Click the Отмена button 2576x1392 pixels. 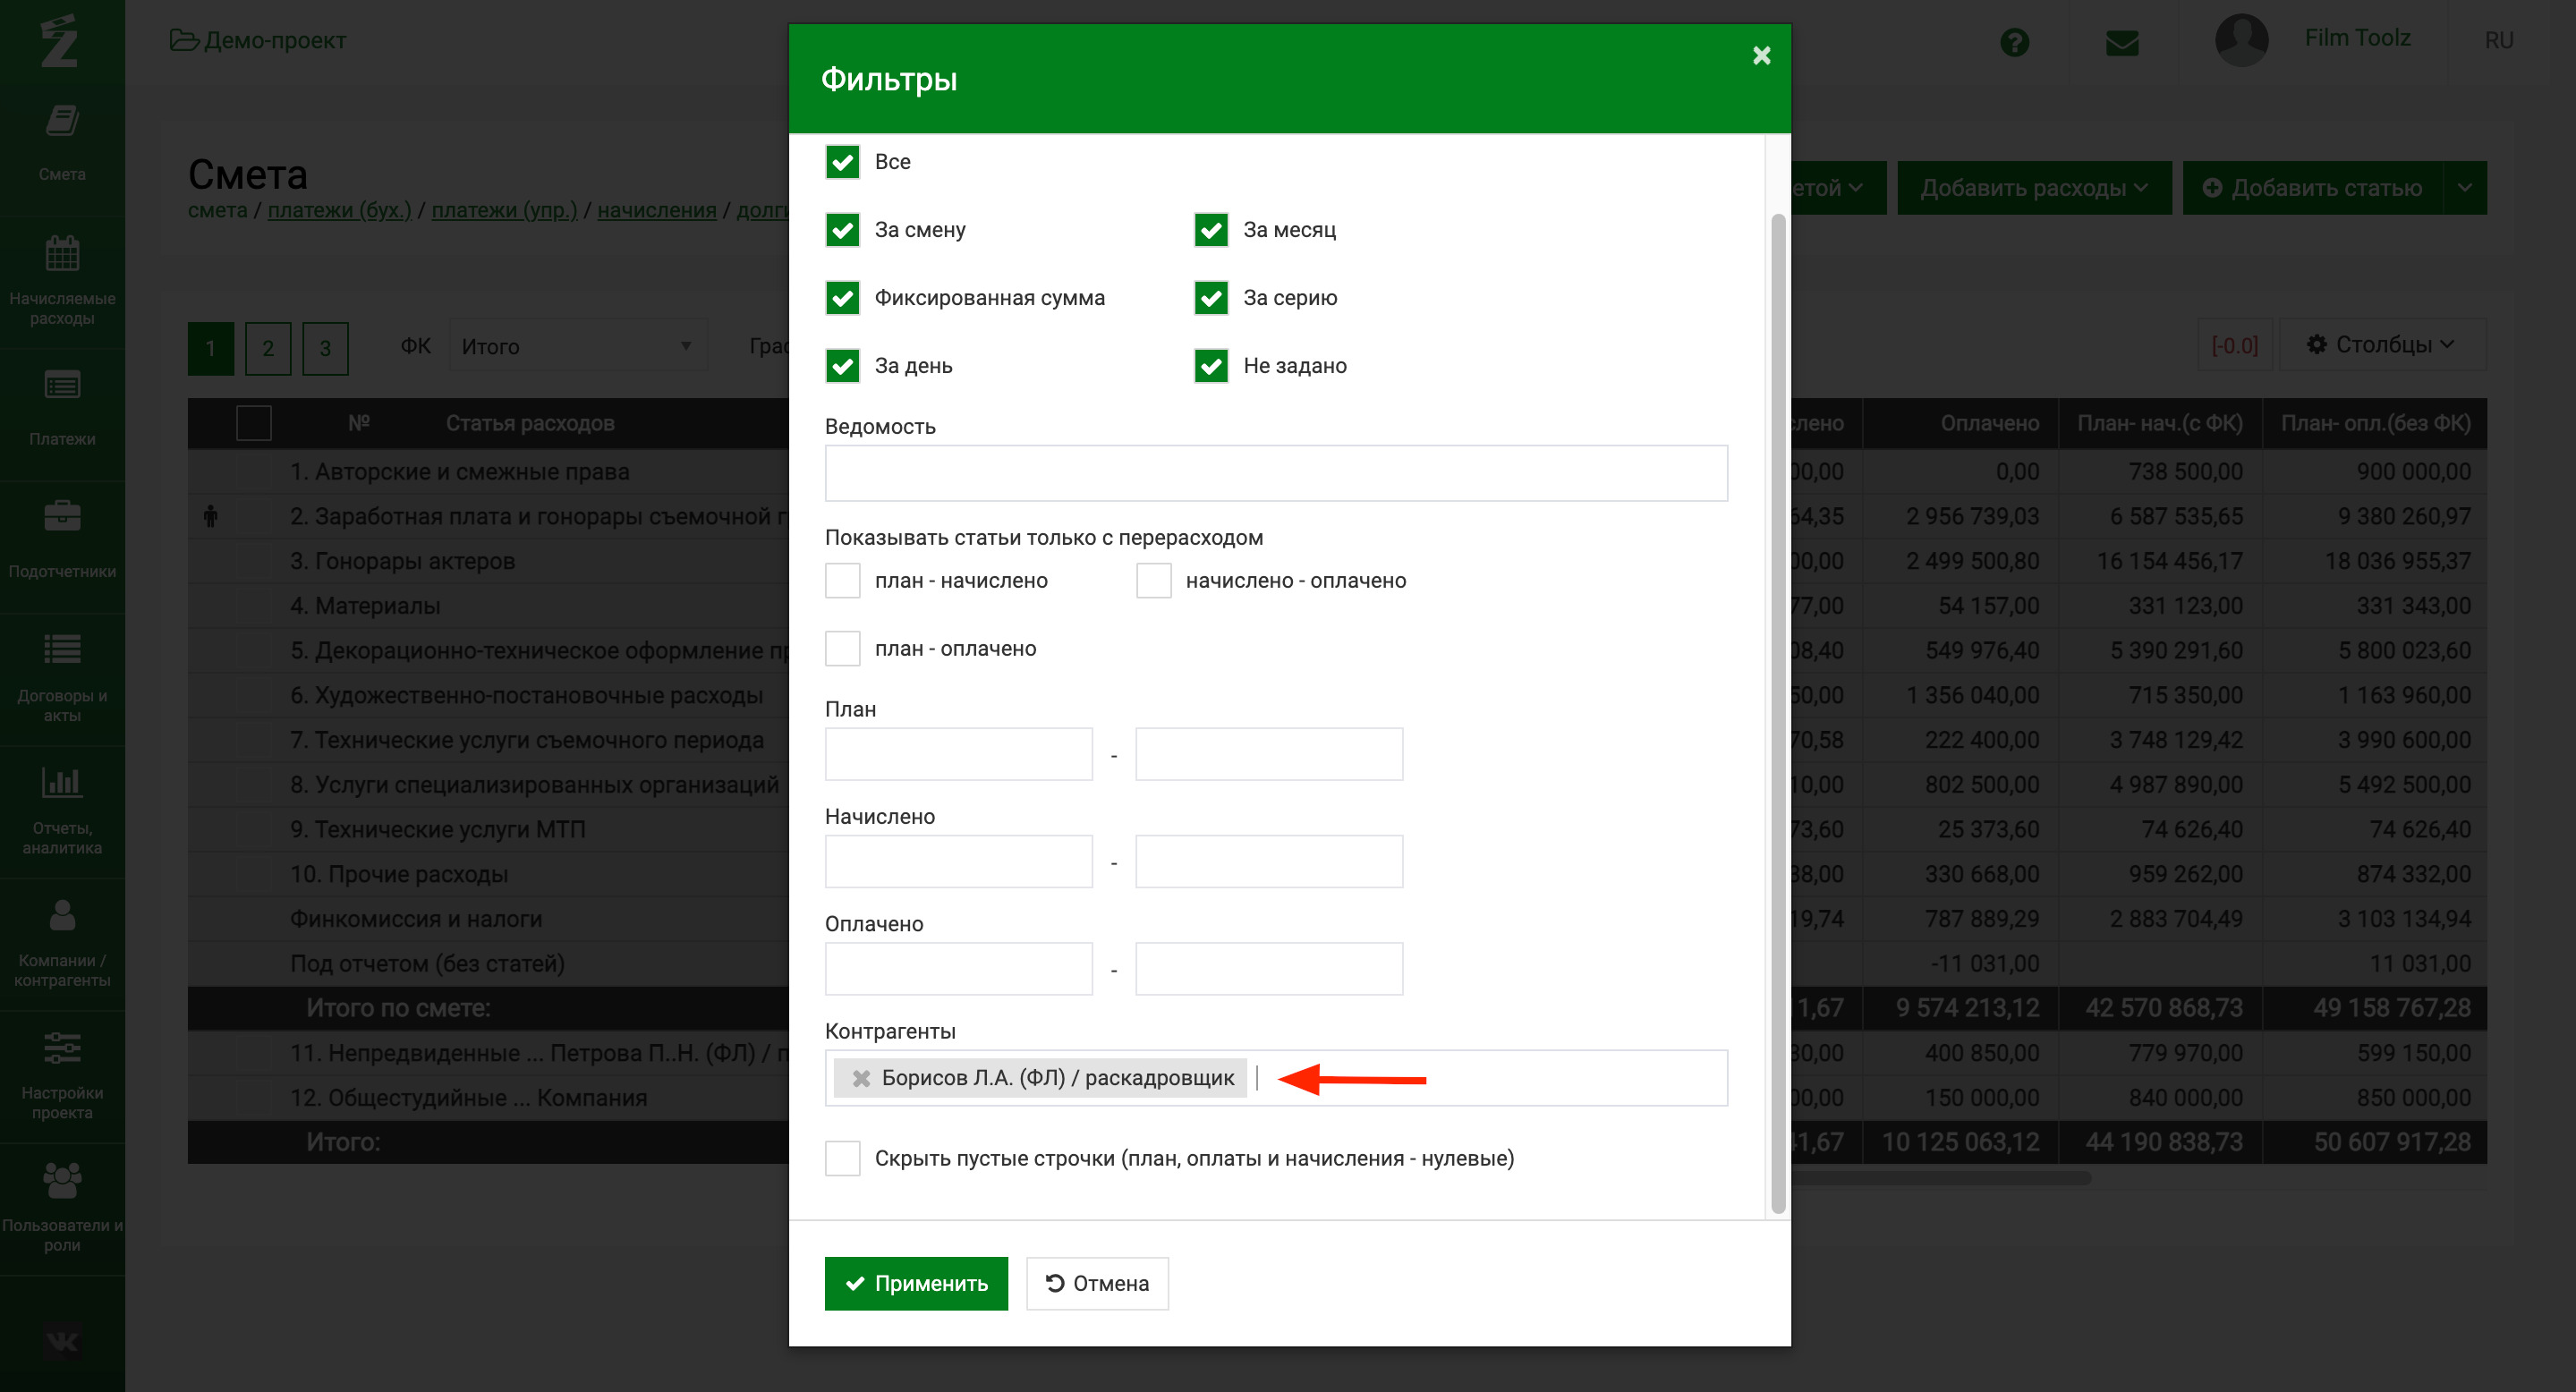point(1097,1283)
